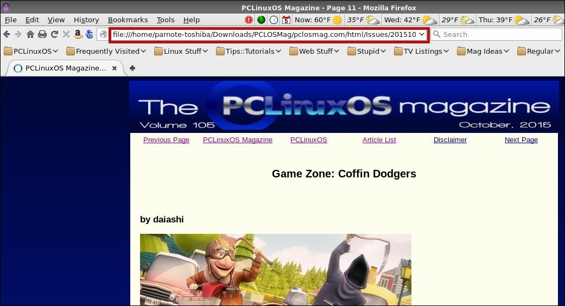
Task: Expand the Web Stuff bookmarks folder
Action: click(314, 51)
